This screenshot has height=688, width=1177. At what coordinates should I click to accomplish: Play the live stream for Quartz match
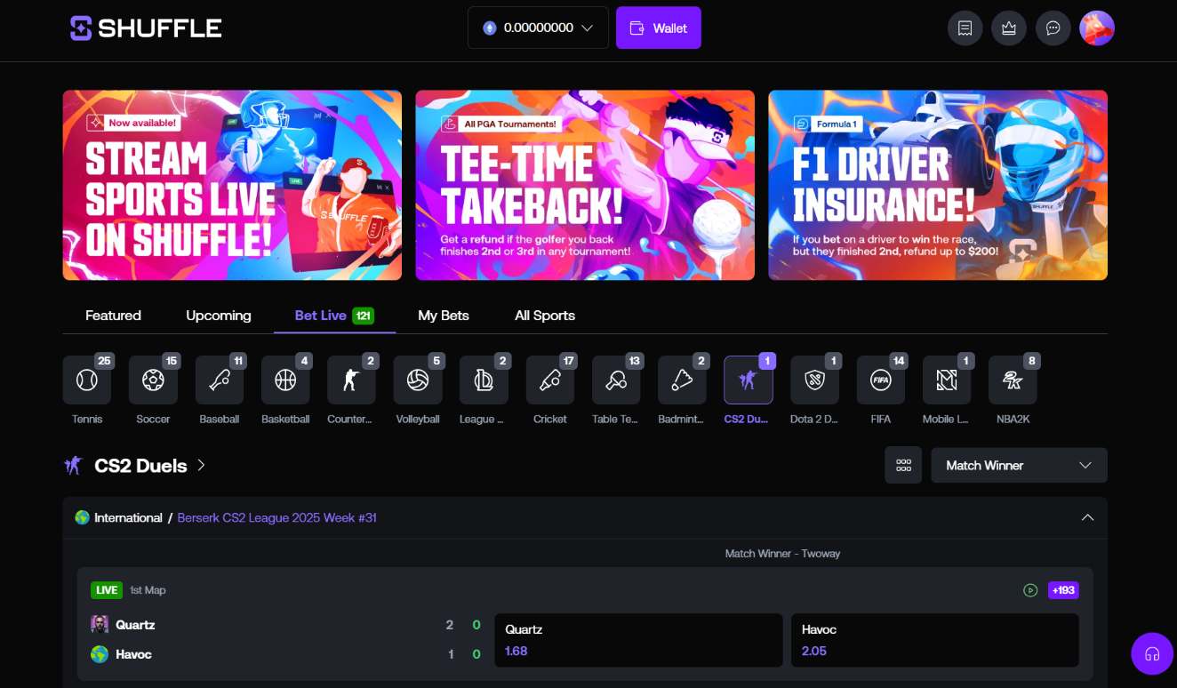1030,590
